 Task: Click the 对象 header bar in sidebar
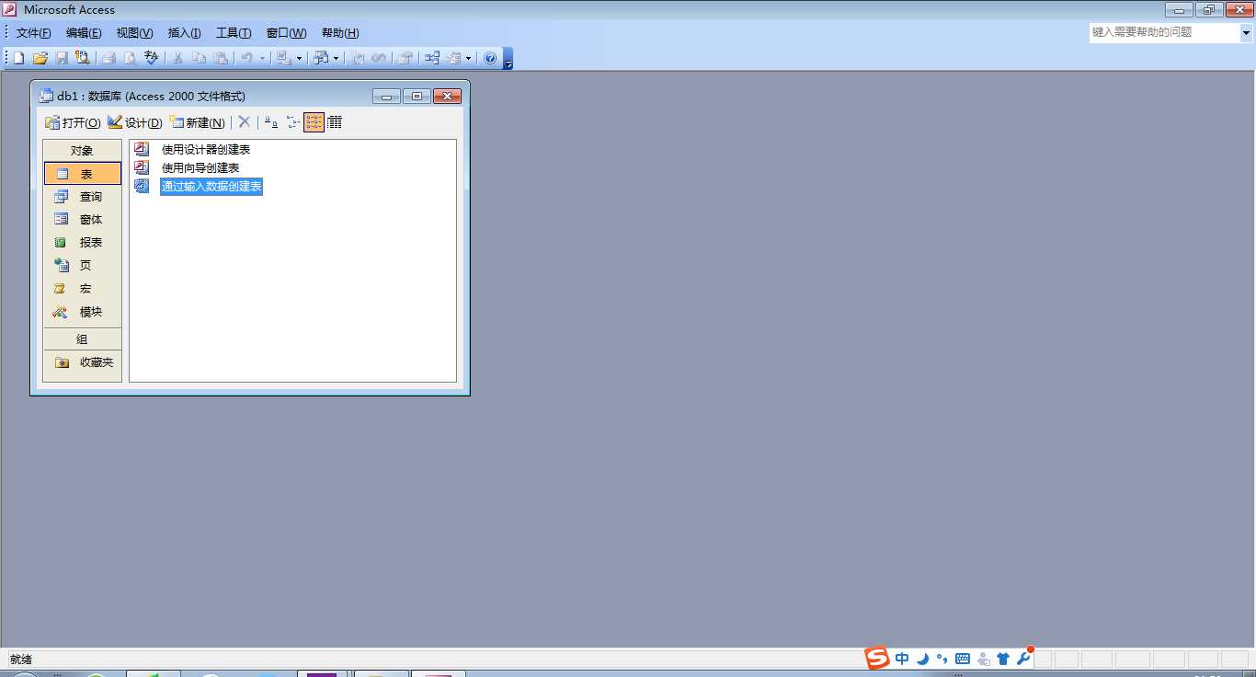(82, 150)
